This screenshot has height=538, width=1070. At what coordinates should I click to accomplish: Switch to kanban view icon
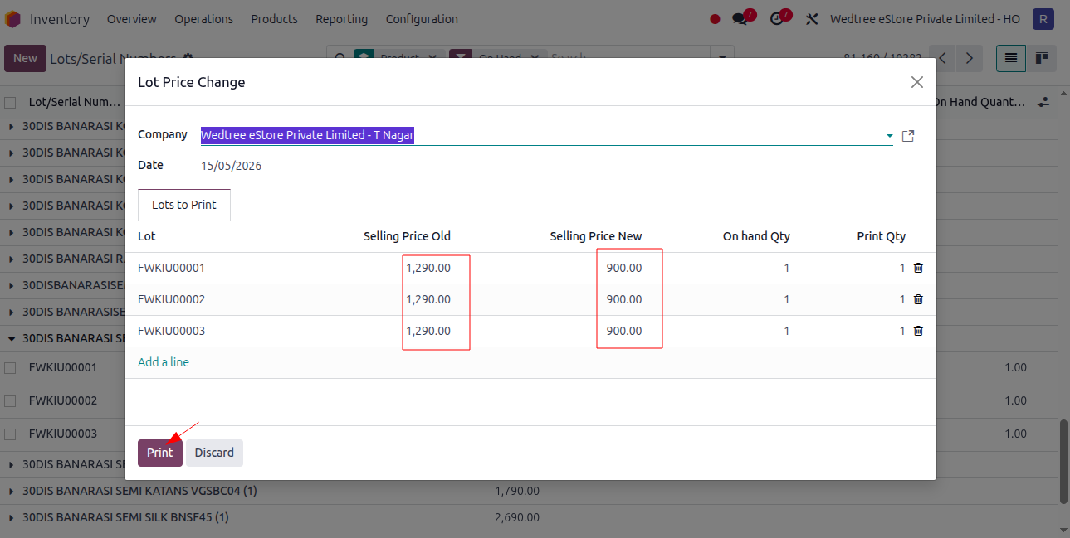(1041, 58)
